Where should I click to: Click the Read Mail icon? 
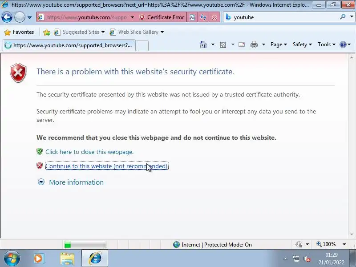pos(242,44)
